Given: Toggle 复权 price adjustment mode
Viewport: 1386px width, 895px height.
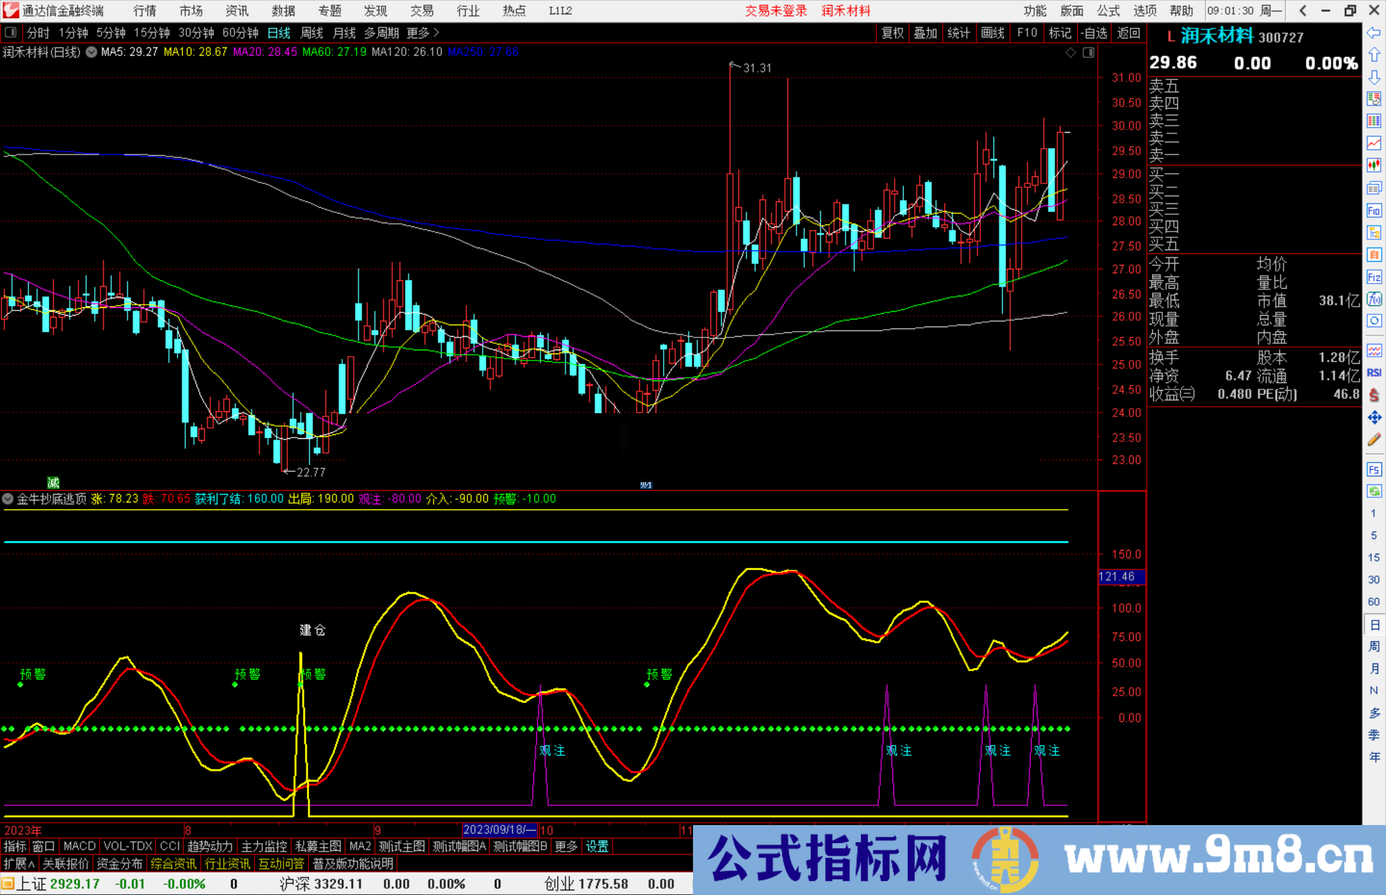Looking at the screenshot, I should [x=893, y=33].
